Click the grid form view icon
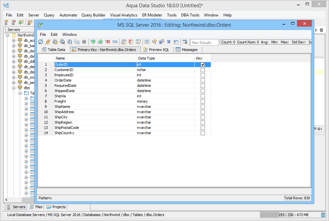 tap(147, 42)
